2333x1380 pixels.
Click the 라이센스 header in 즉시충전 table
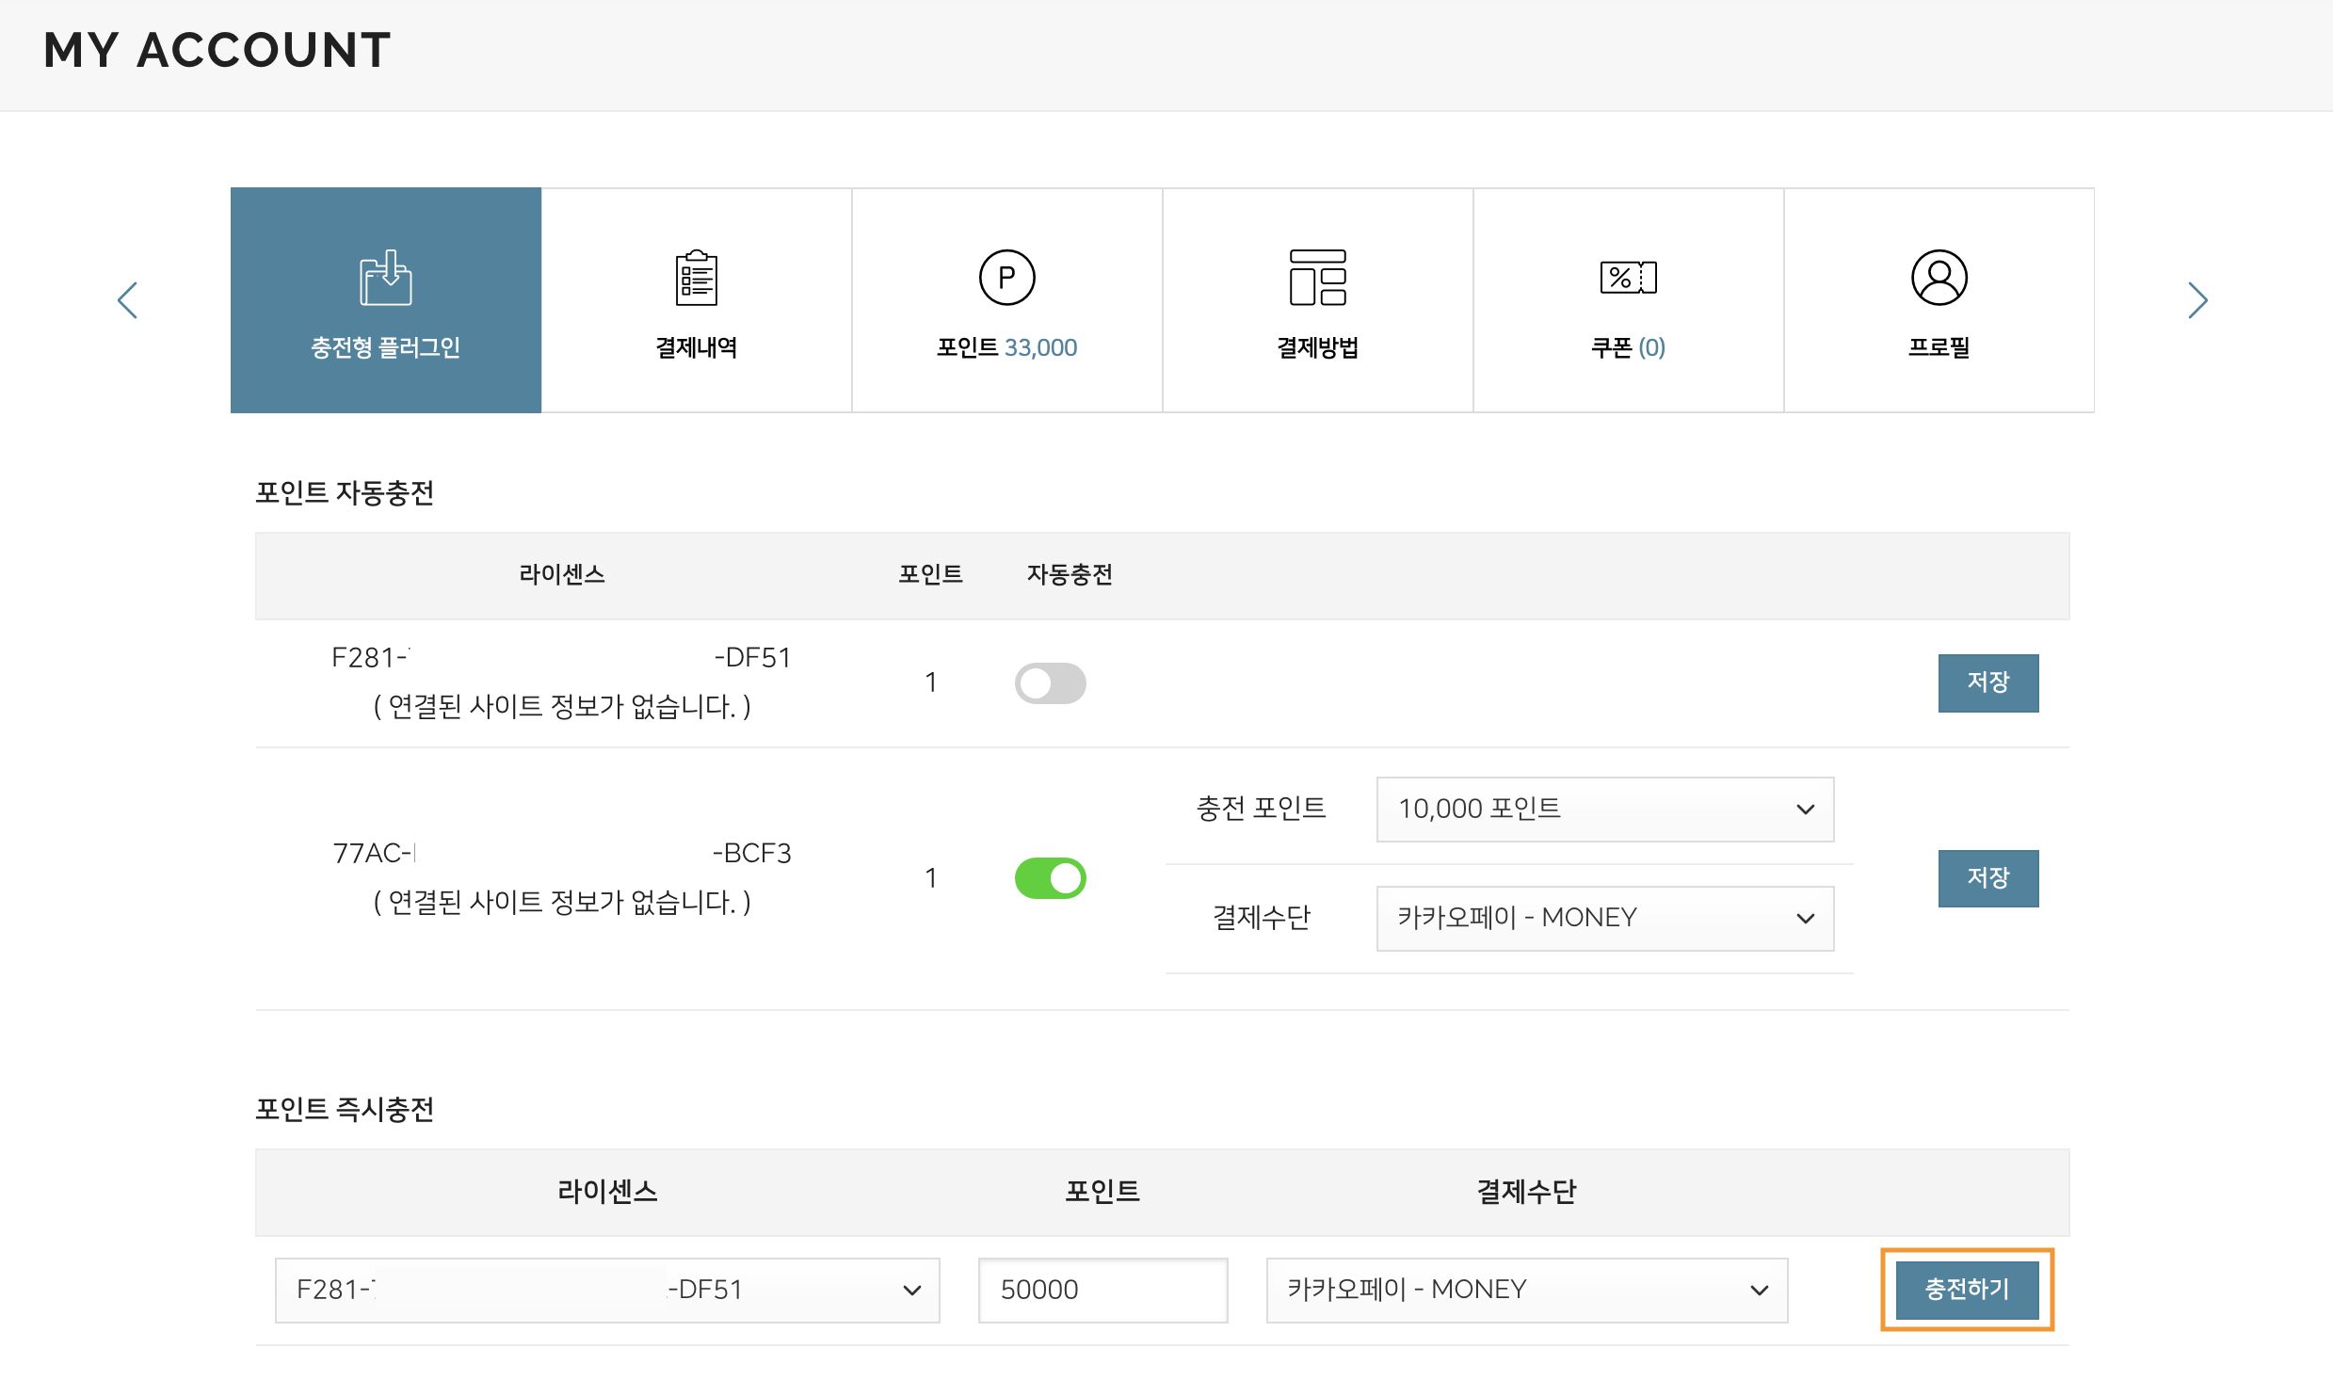pyautogui.click(x=607, y=1192)
